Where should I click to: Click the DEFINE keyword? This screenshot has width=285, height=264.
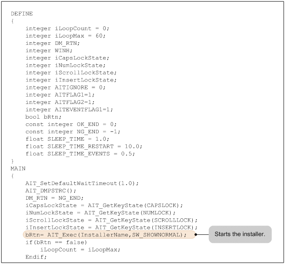click(22, 14)
